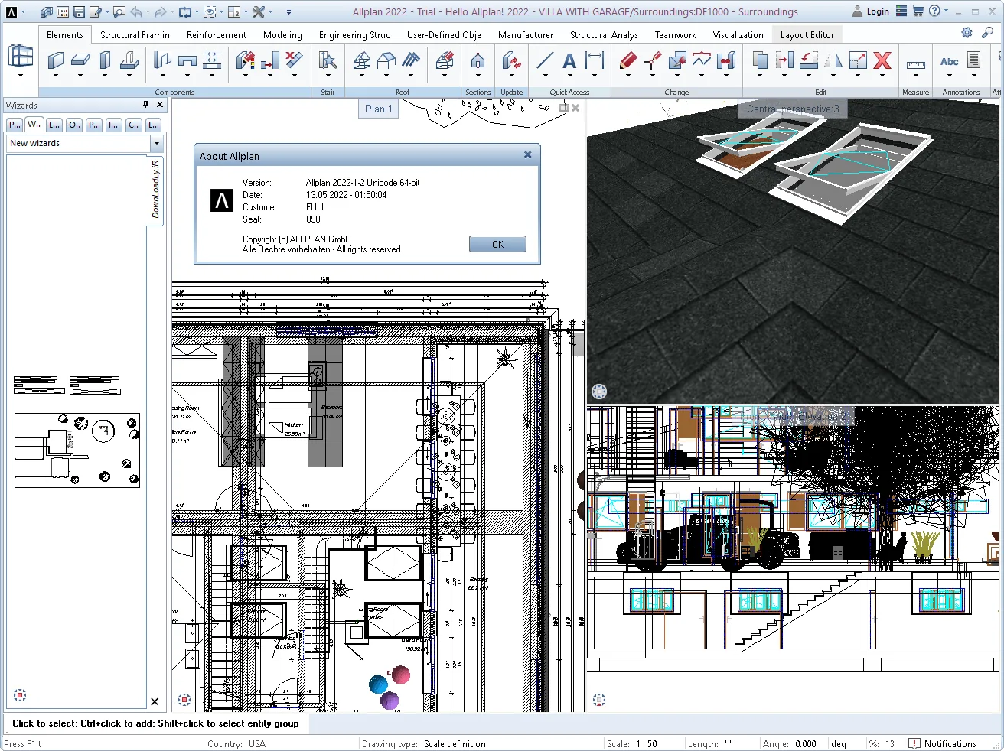Select the Dimension line tool

(x=595, y=60)
